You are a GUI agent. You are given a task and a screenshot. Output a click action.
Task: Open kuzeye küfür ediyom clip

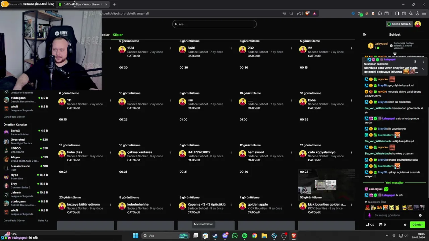tap(83, 205)
